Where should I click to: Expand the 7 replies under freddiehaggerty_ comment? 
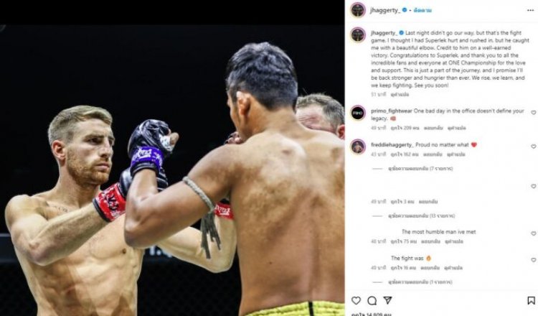tap(420, 169)
